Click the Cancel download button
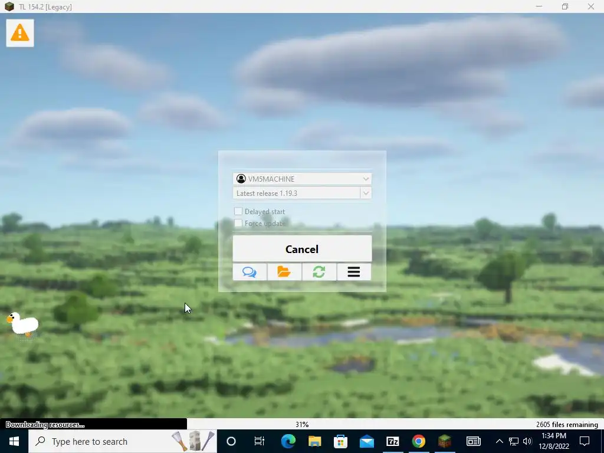The width and height of the screenshot is (604, 453). (302, 249)
